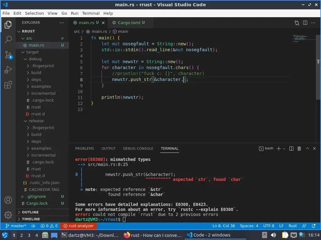The height and width of the screenshot is (240, 321).
Task: Open the Manage gear menu
Action: click(x=8, y=215)
